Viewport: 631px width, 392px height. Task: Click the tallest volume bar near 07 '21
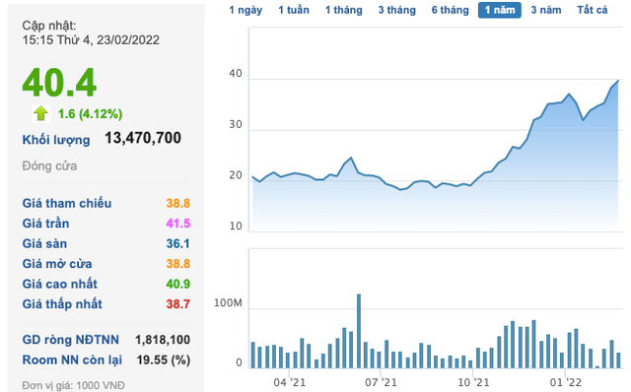[359, 331]
